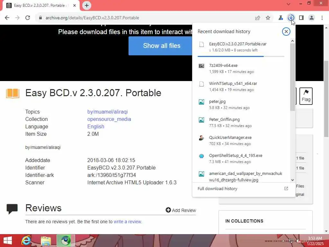
Task: Click the share page icon in address bar
Action: coord(258,18)
